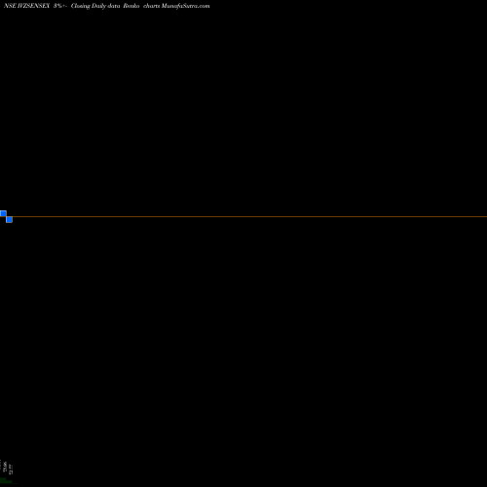Click the shorter green volume bar

coord(9,481)
